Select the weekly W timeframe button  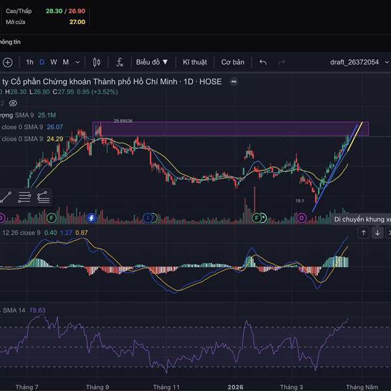tap(53, 63)
